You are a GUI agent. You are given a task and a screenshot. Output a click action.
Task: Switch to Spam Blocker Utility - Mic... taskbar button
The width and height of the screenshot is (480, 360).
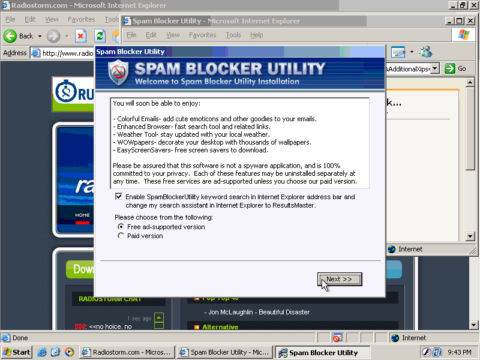click(x=225, y=352)
